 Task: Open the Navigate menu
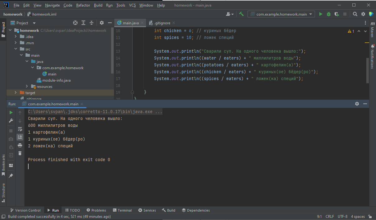(x=52, y=5)
